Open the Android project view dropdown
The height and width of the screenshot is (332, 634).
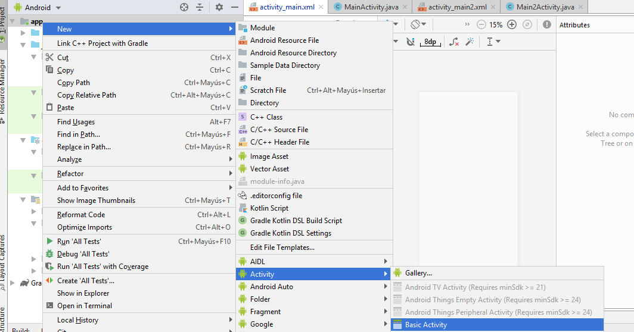[x=37, y=7]
